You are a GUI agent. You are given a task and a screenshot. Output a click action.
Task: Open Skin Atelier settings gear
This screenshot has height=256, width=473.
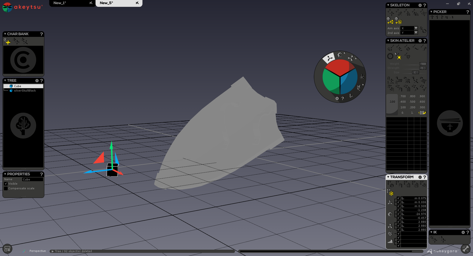tap(420, 41)
